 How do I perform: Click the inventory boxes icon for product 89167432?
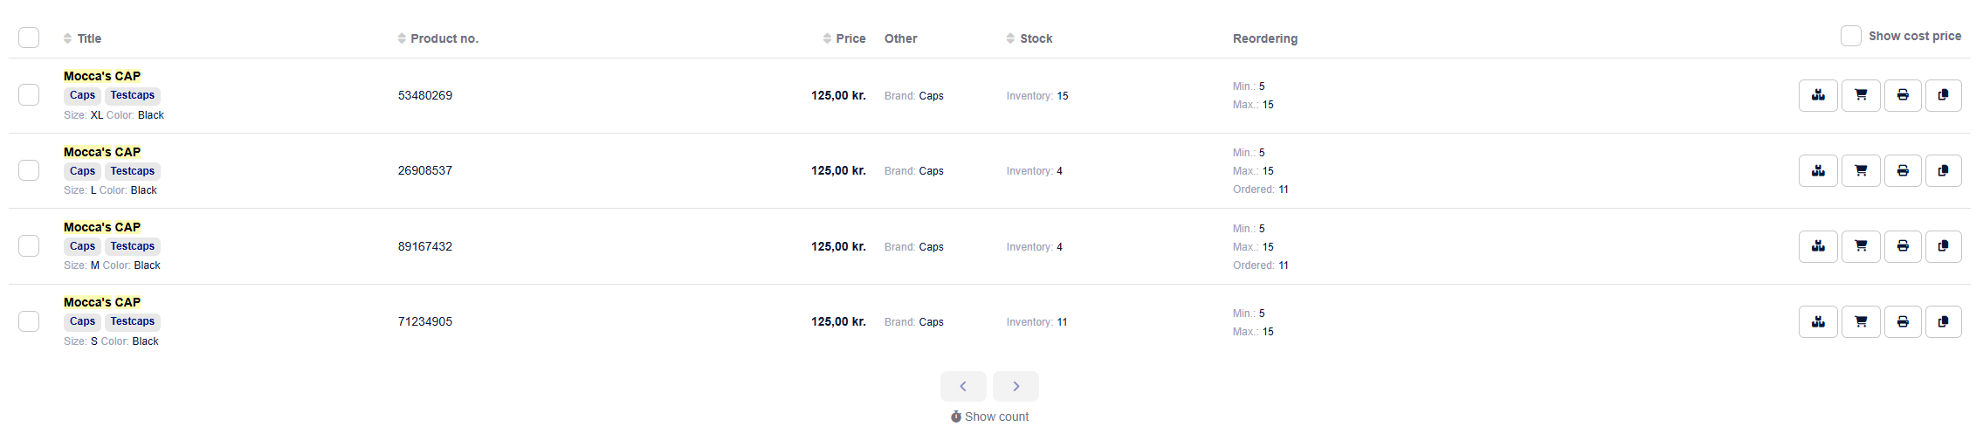coord(1818,246)
